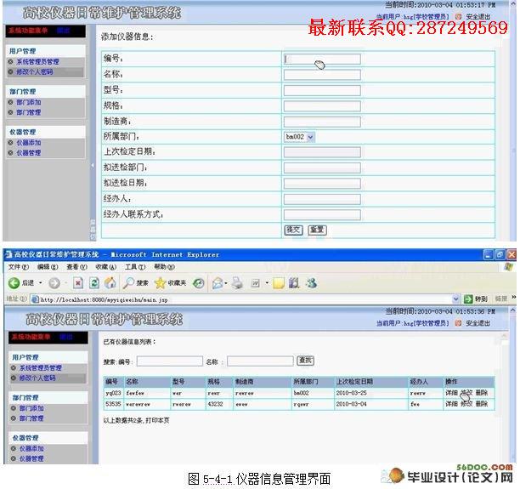Open the 查看(V) menu
This screenshot has height=489, width=520.
(x=76, y=267)
